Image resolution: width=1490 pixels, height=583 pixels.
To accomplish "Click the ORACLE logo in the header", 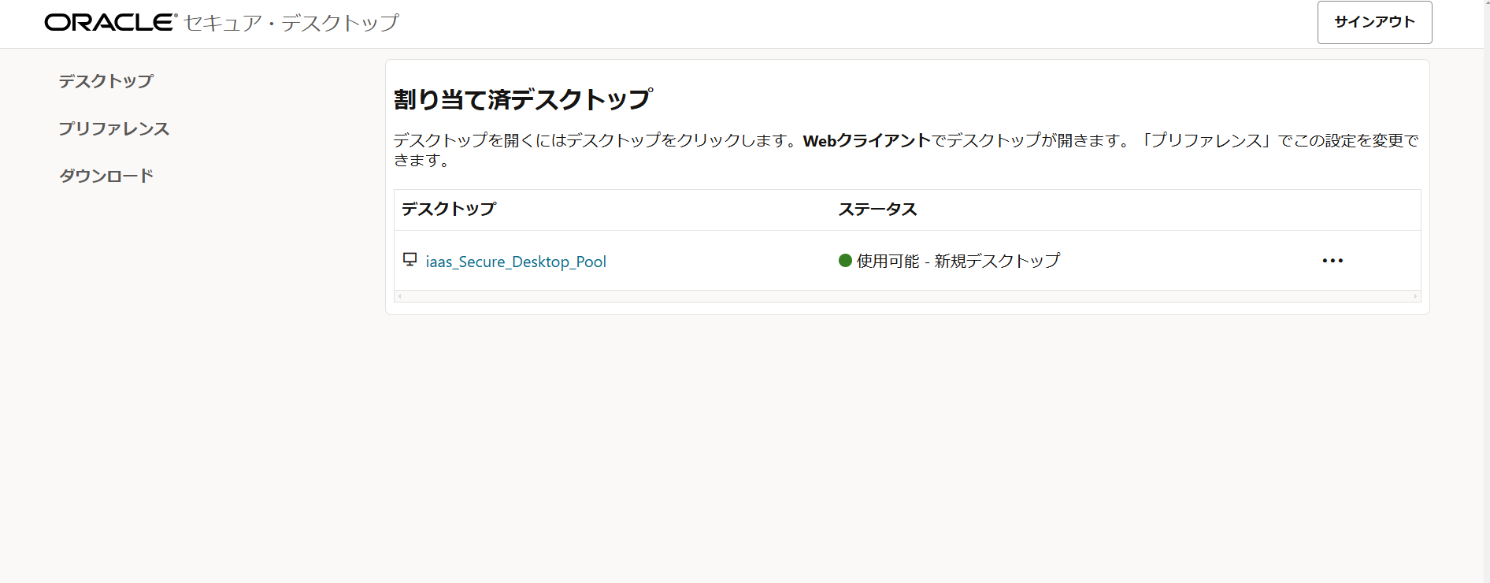I will (111, 22).
